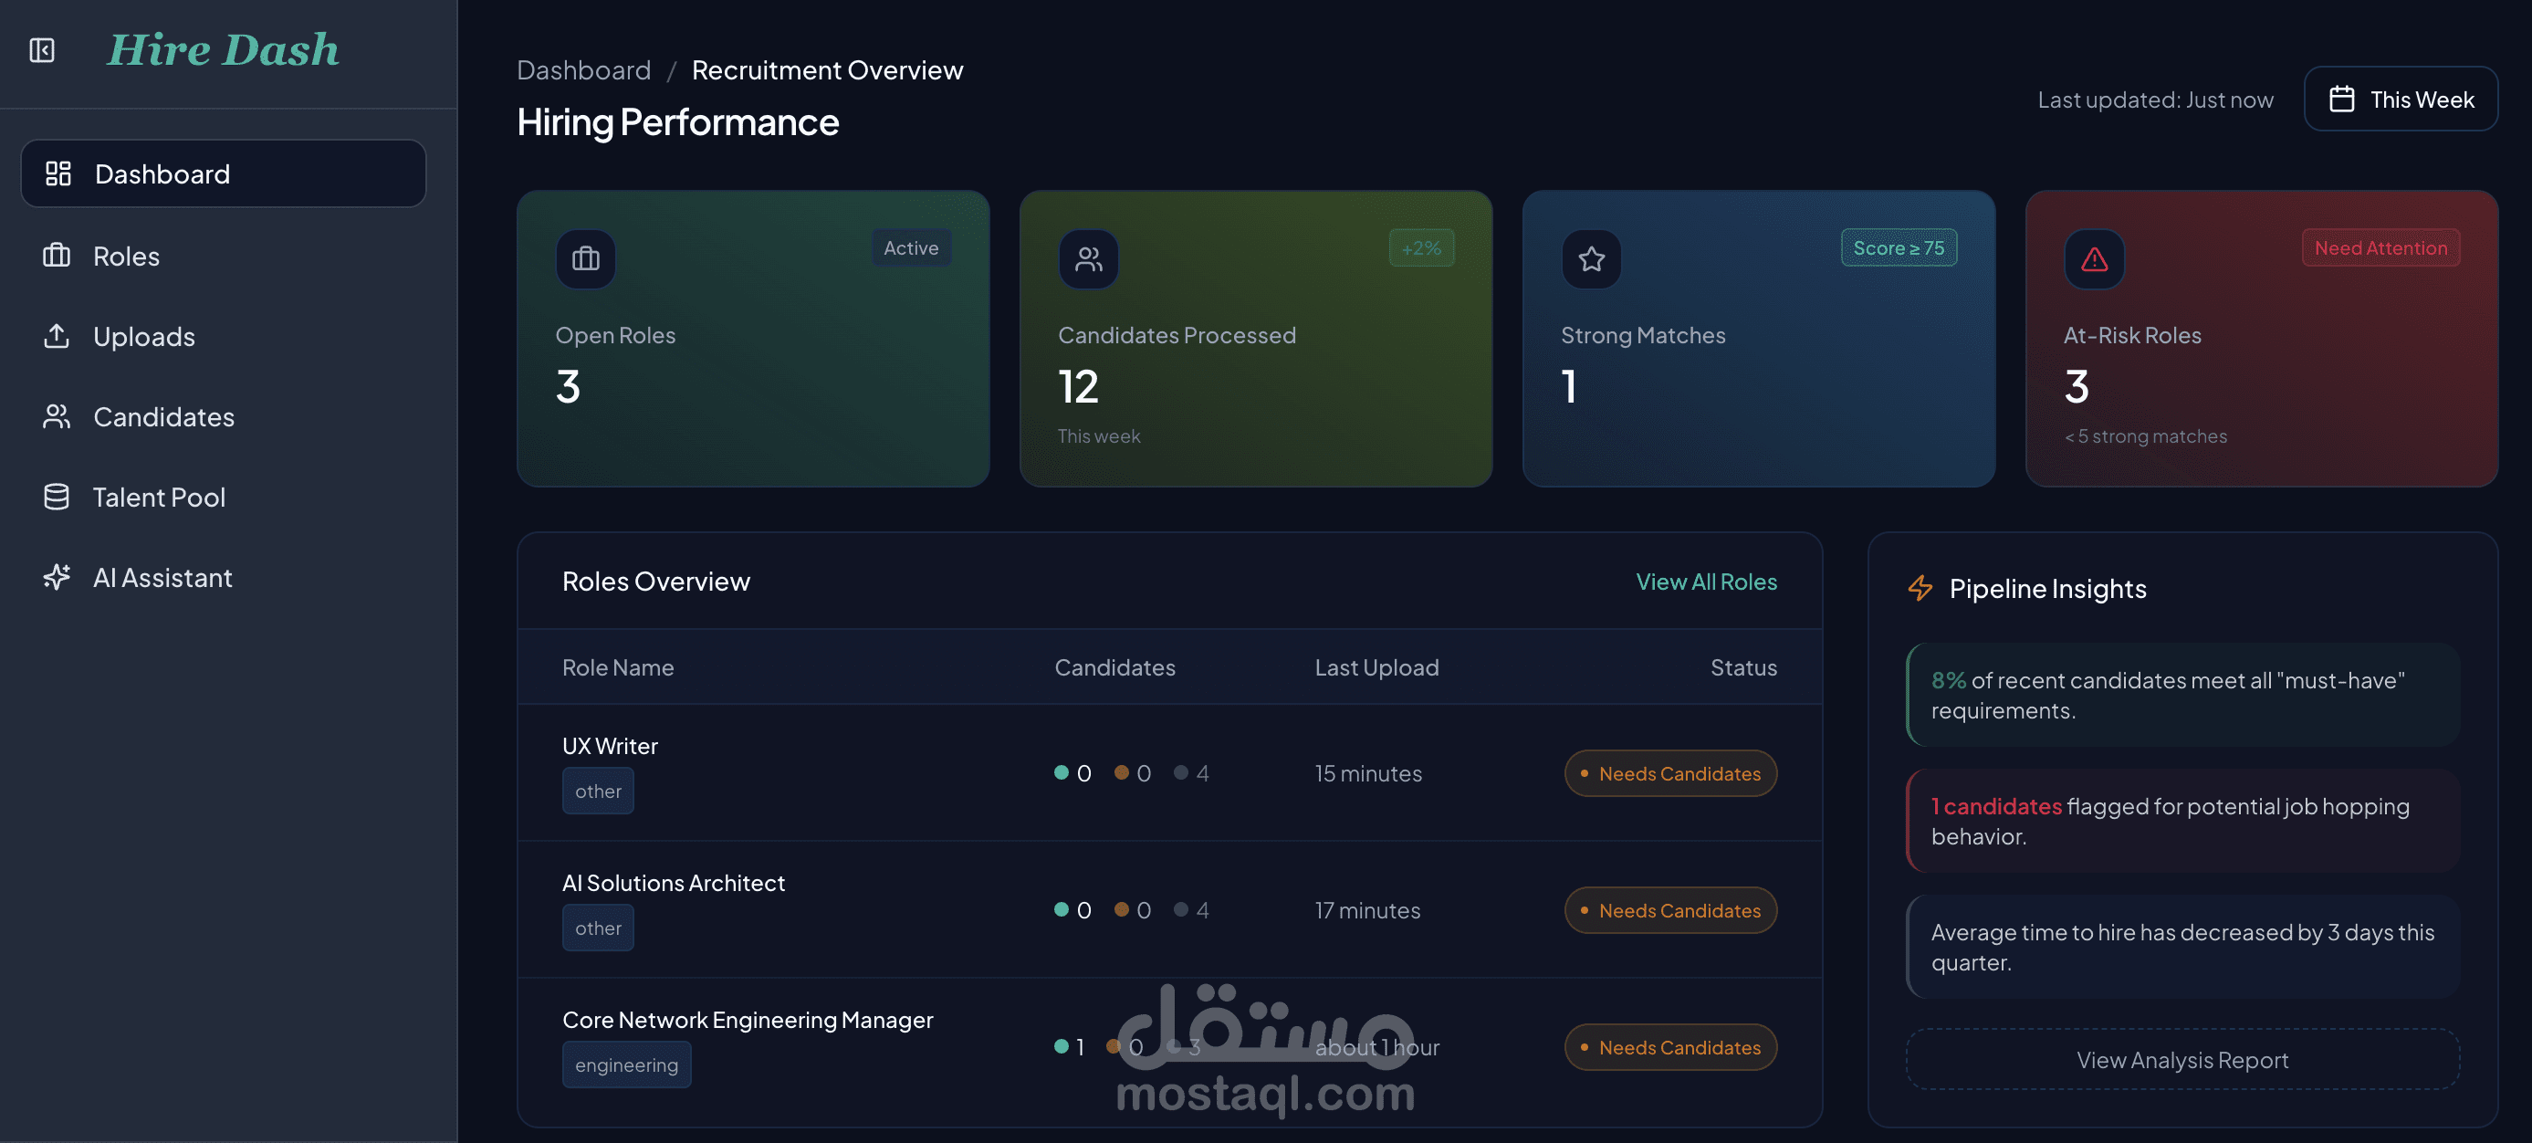Viewport: 2532px width, 1143px height.
Task: Open View All Roles link
Action: coord(1706,581)
